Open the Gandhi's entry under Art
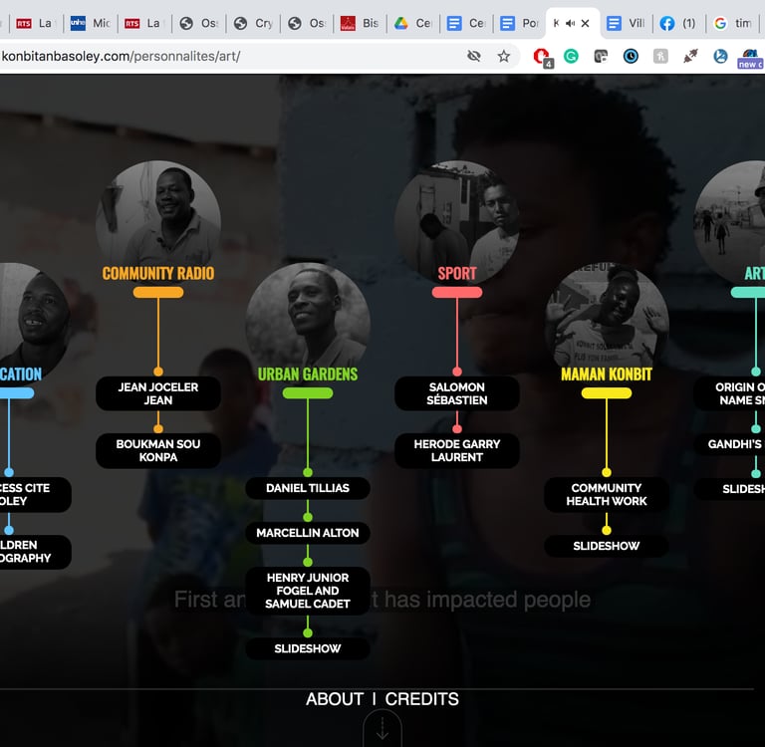Viewport: 765px width, 747px height. [x=730, y=444]
